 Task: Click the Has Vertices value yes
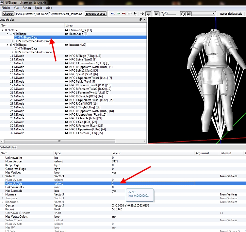tap(114, 172)
